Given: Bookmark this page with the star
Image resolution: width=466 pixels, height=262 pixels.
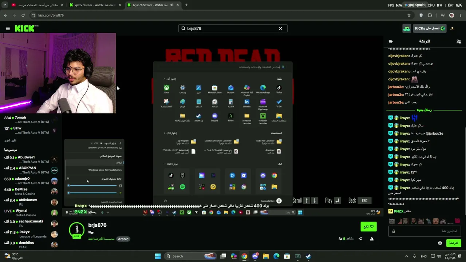Looking at the screenshot, I should [x=409, y=15].
